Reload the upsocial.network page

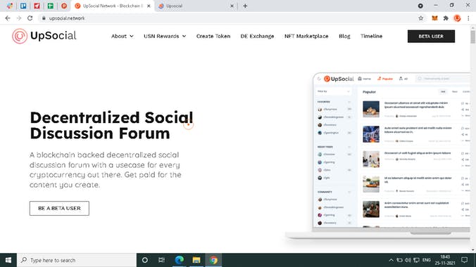click(x=30, y=18)
